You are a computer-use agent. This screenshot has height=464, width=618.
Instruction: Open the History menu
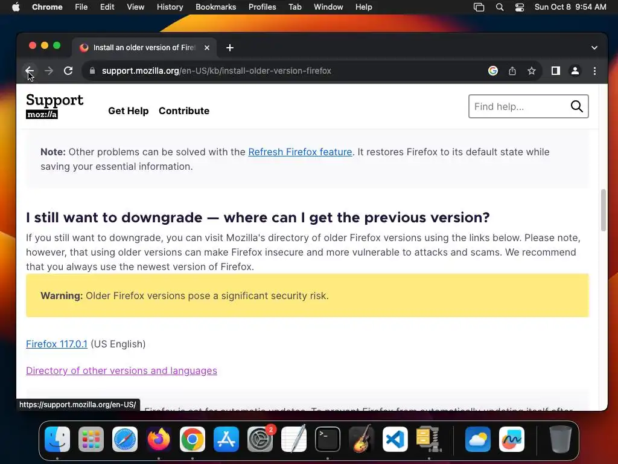pyautogui.click(x=170, y=7)
